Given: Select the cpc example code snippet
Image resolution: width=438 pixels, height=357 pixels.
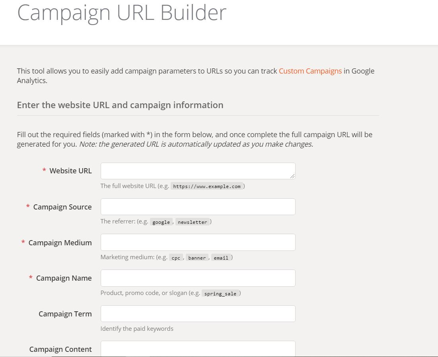Looking at the screenshot, I should click(176, 258).
